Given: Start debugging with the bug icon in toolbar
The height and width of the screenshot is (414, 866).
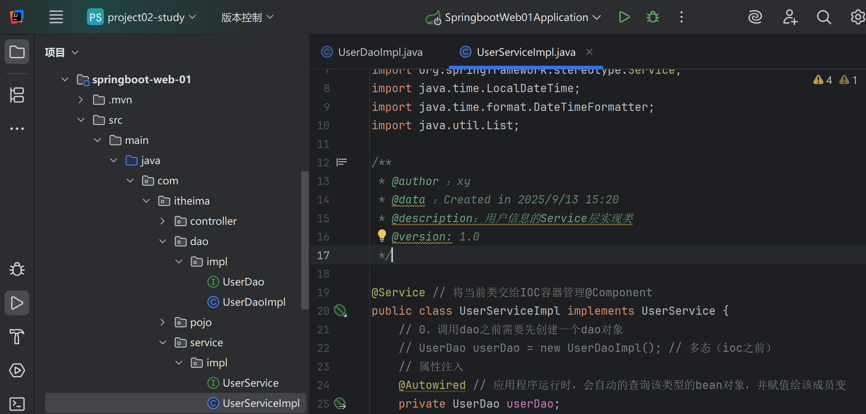Looking at the screenshot, I should tap(653, 17).
